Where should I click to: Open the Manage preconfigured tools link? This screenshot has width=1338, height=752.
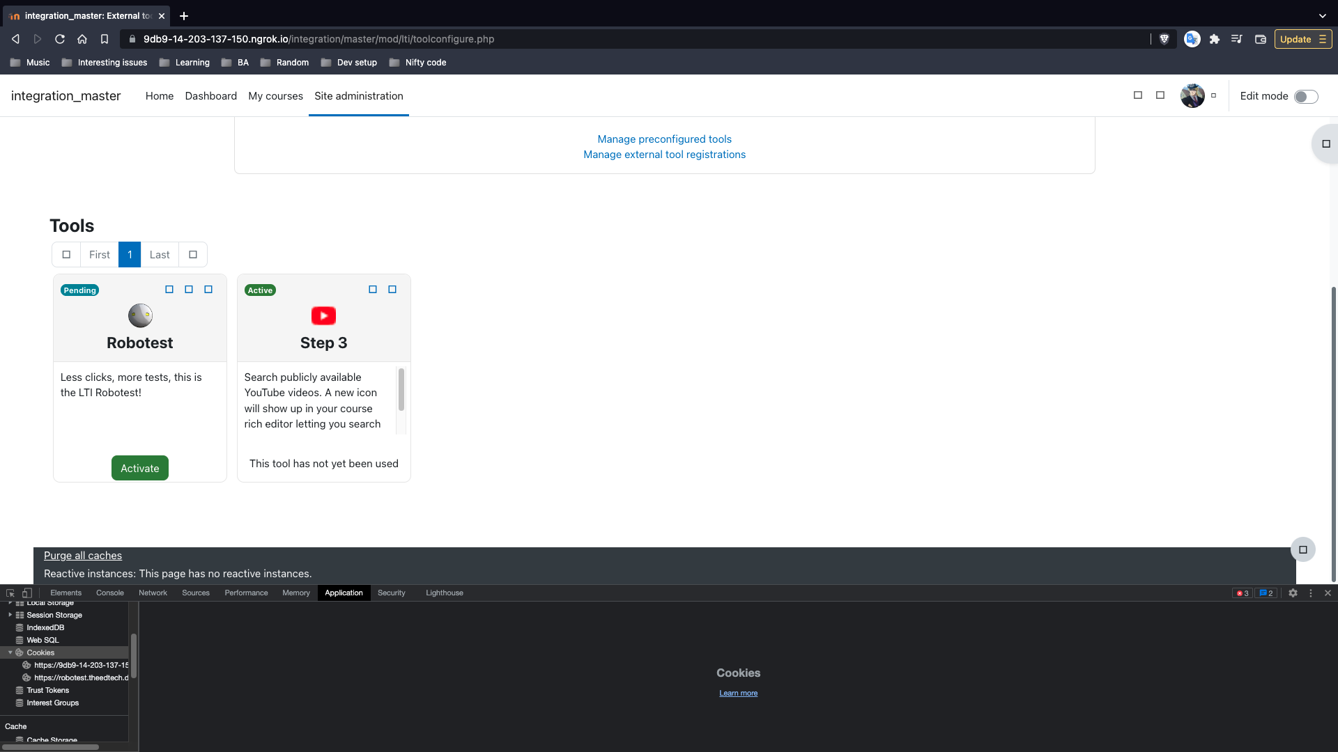[664, 139]
